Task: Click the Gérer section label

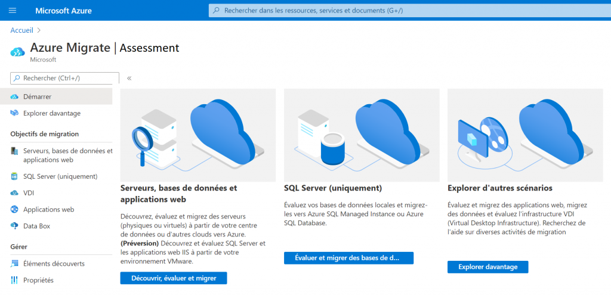Action: pos(18,247)
